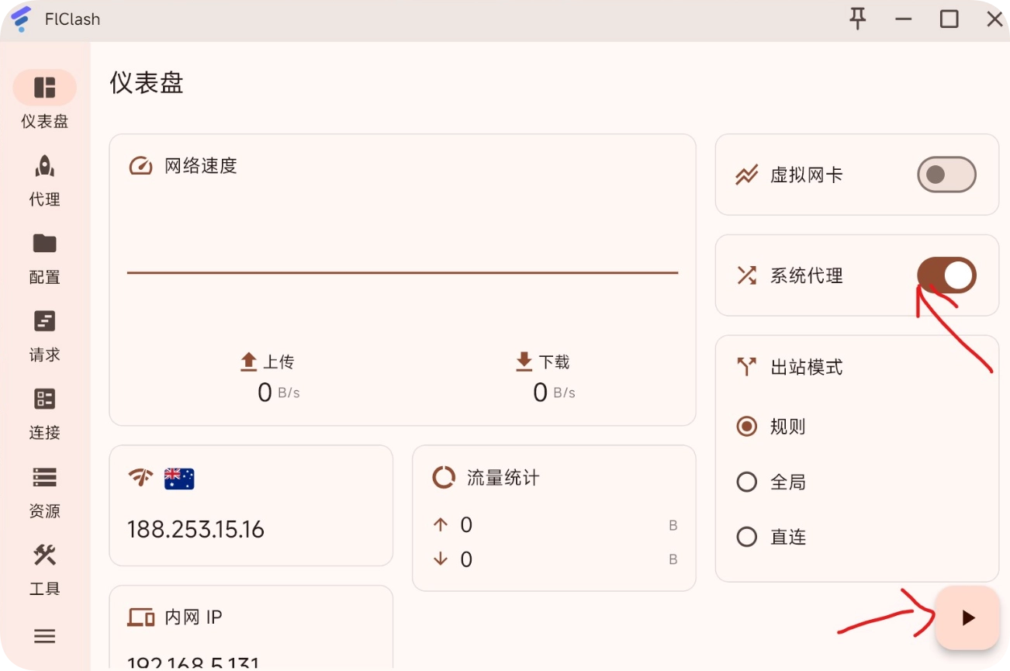
Task: Click the 网络速度 speed card
Action: (402, 279)
